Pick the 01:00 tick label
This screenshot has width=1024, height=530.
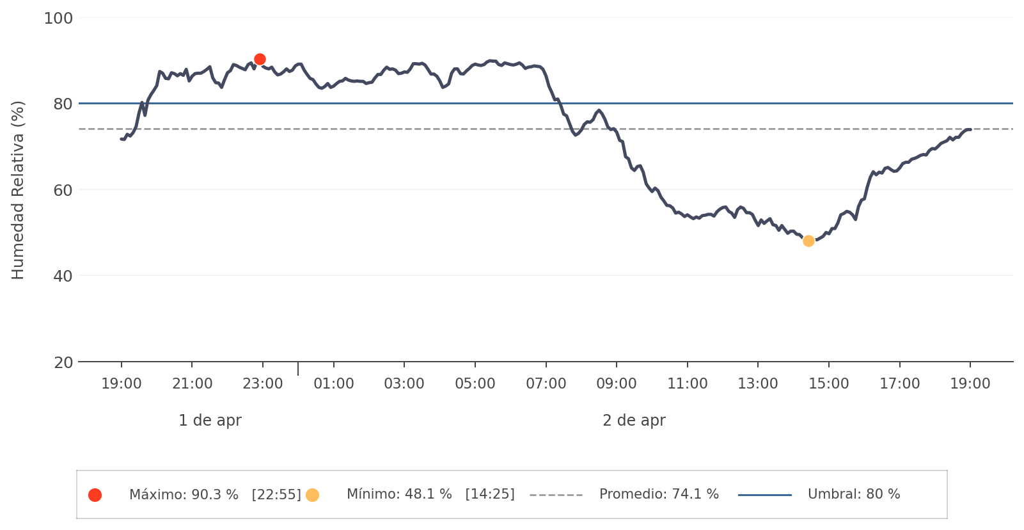pyautogui.click(x=334, y=384)
